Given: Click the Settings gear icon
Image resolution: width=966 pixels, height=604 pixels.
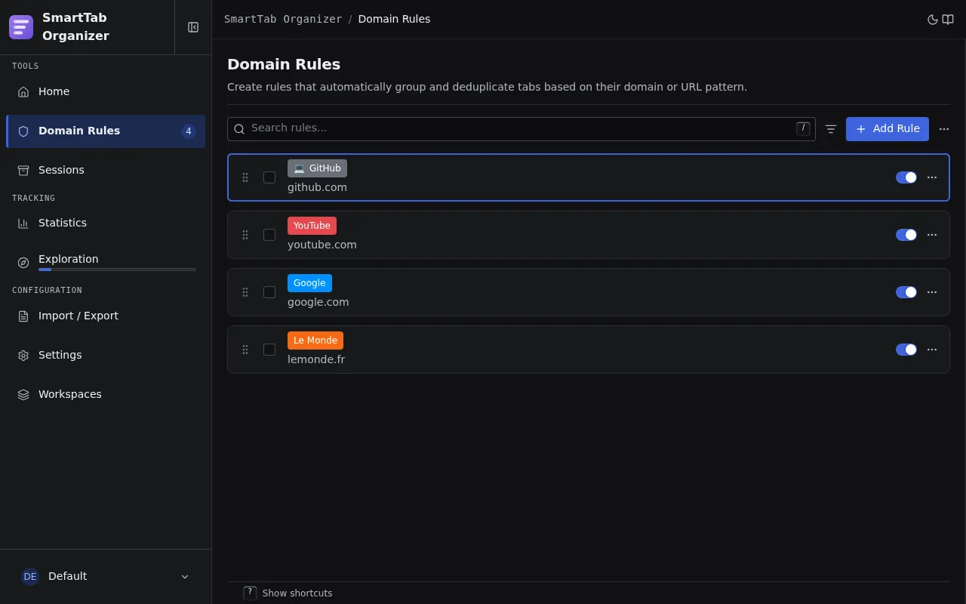Looking at the screenshot, I should click(x=23, y=356).
